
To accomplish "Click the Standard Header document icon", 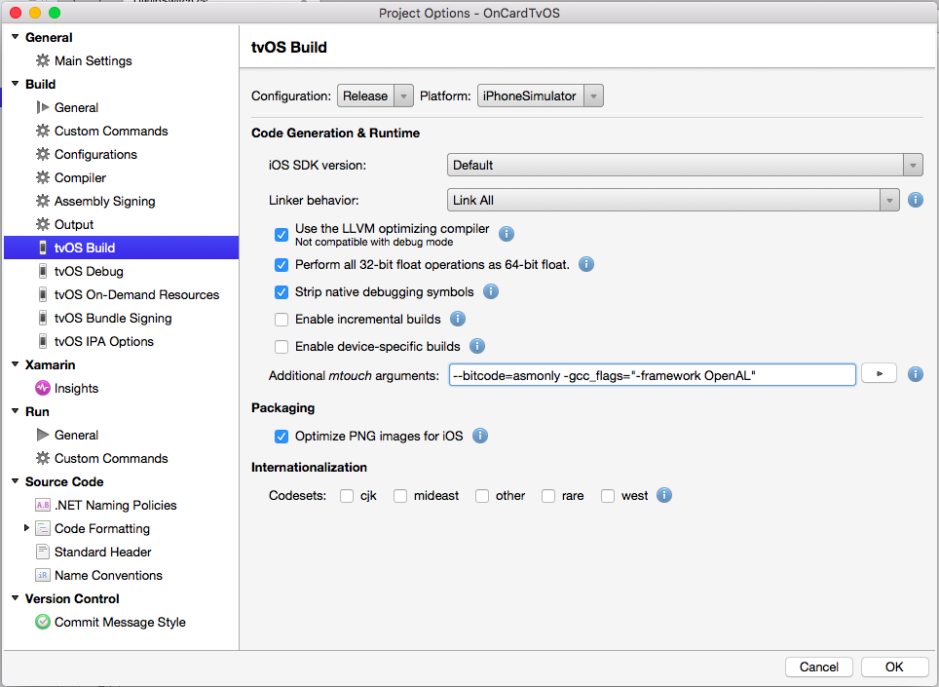I will 42,552.
